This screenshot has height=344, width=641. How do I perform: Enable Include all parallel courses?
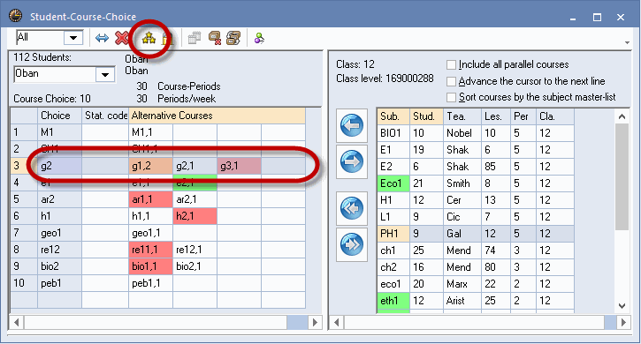click(x=451, y=65)
